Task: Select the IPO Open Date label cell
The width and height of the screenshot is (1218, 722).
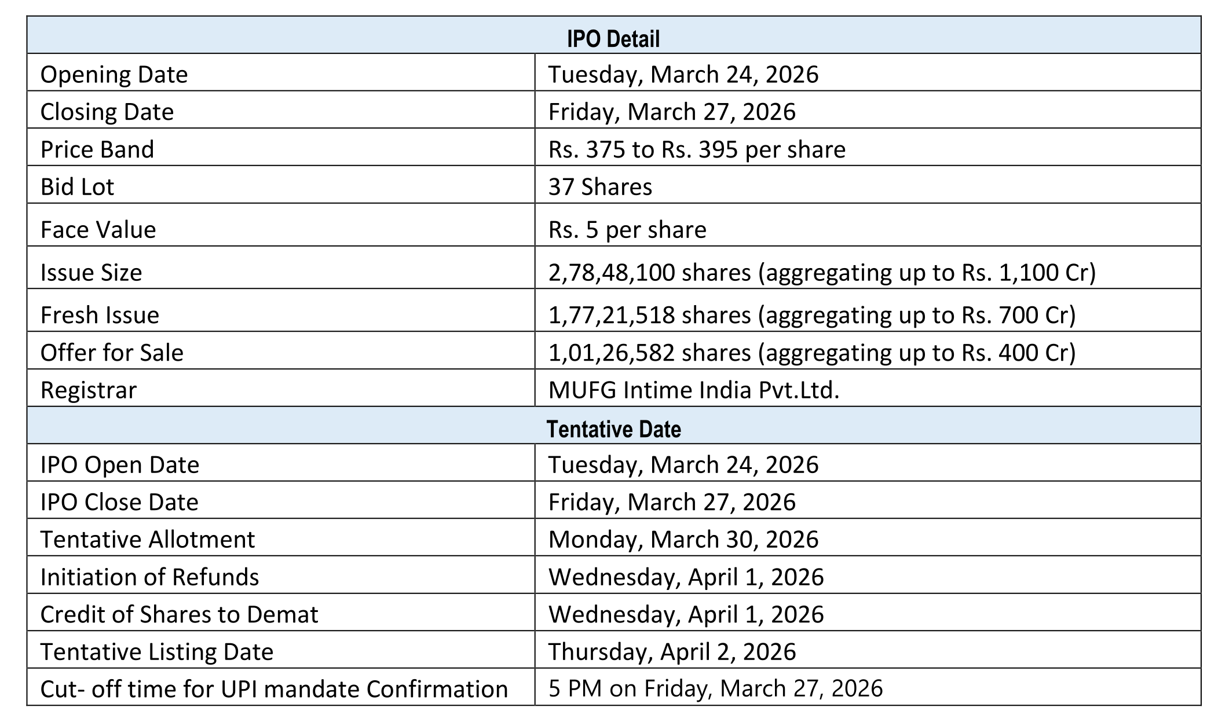Action: 120,465
